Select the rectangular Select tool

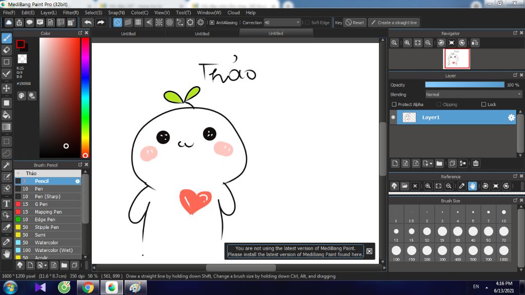(7, 141)
